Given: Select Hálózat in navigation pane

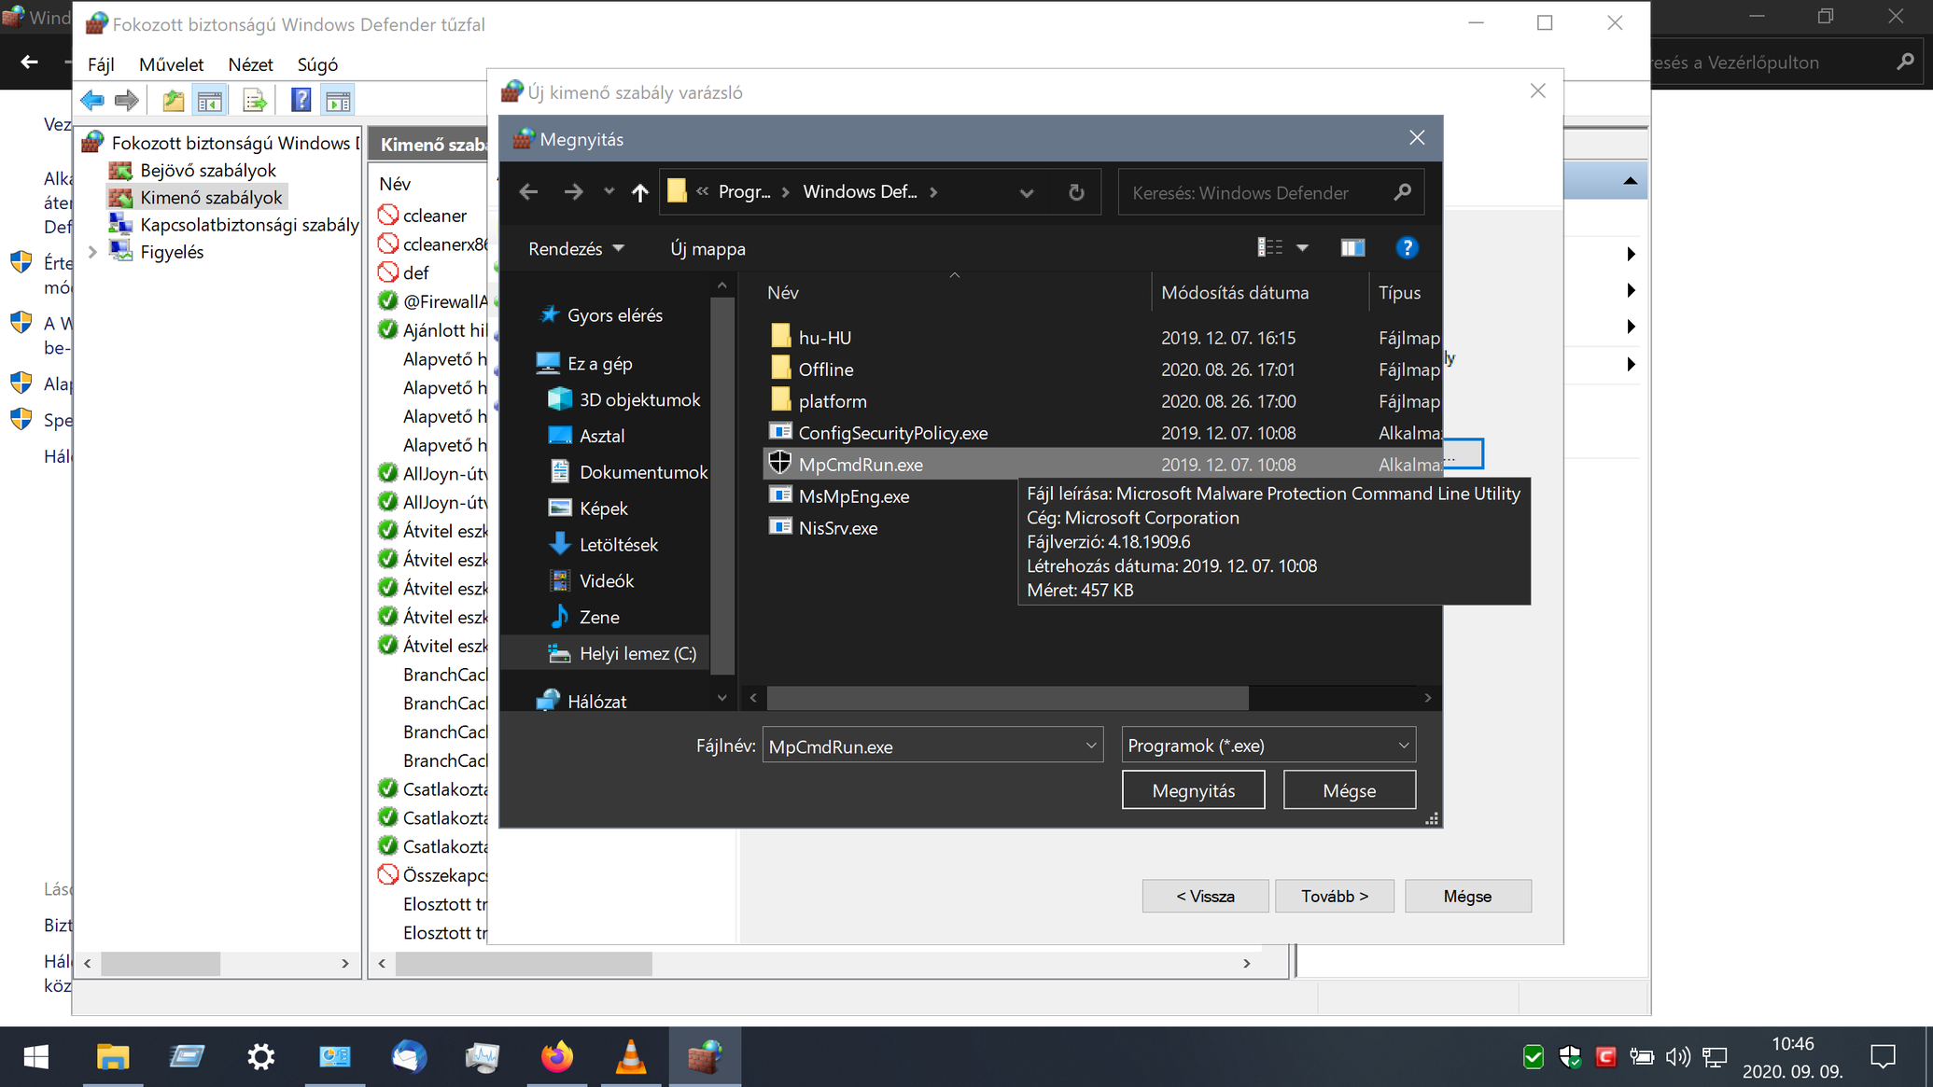Looking at the screenshot, I should [x=596, y=702].
